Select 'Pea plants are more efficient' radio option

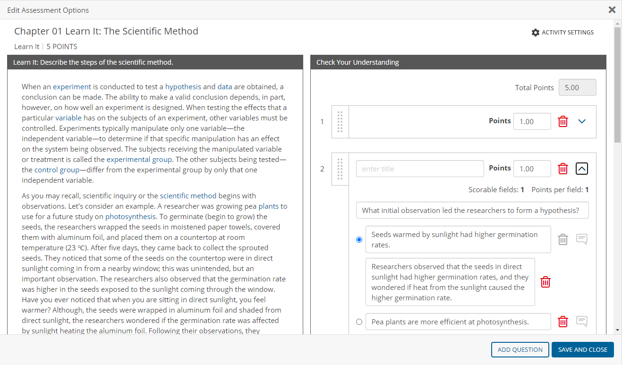pos(359,322)
